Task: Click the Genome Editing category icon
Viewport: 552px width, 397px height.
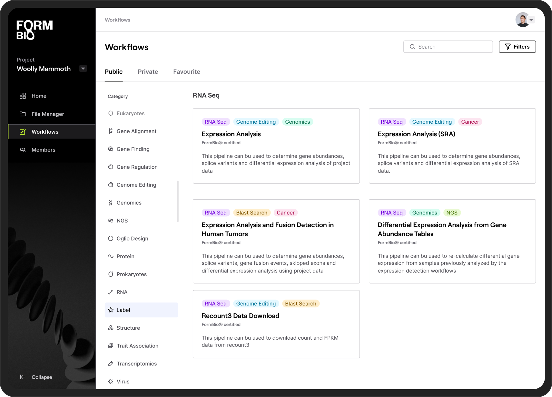Action: point(111,185)
